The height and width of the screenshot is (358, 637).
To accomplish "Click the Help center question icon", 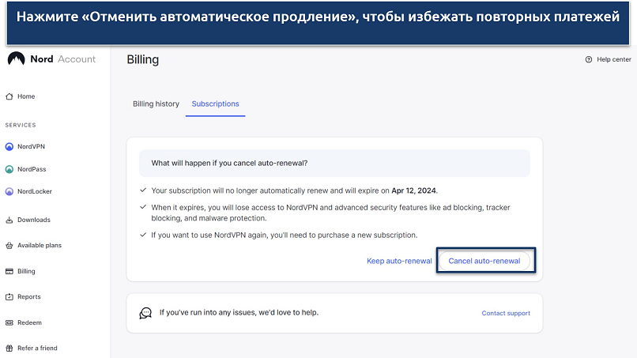I will 588,60.
